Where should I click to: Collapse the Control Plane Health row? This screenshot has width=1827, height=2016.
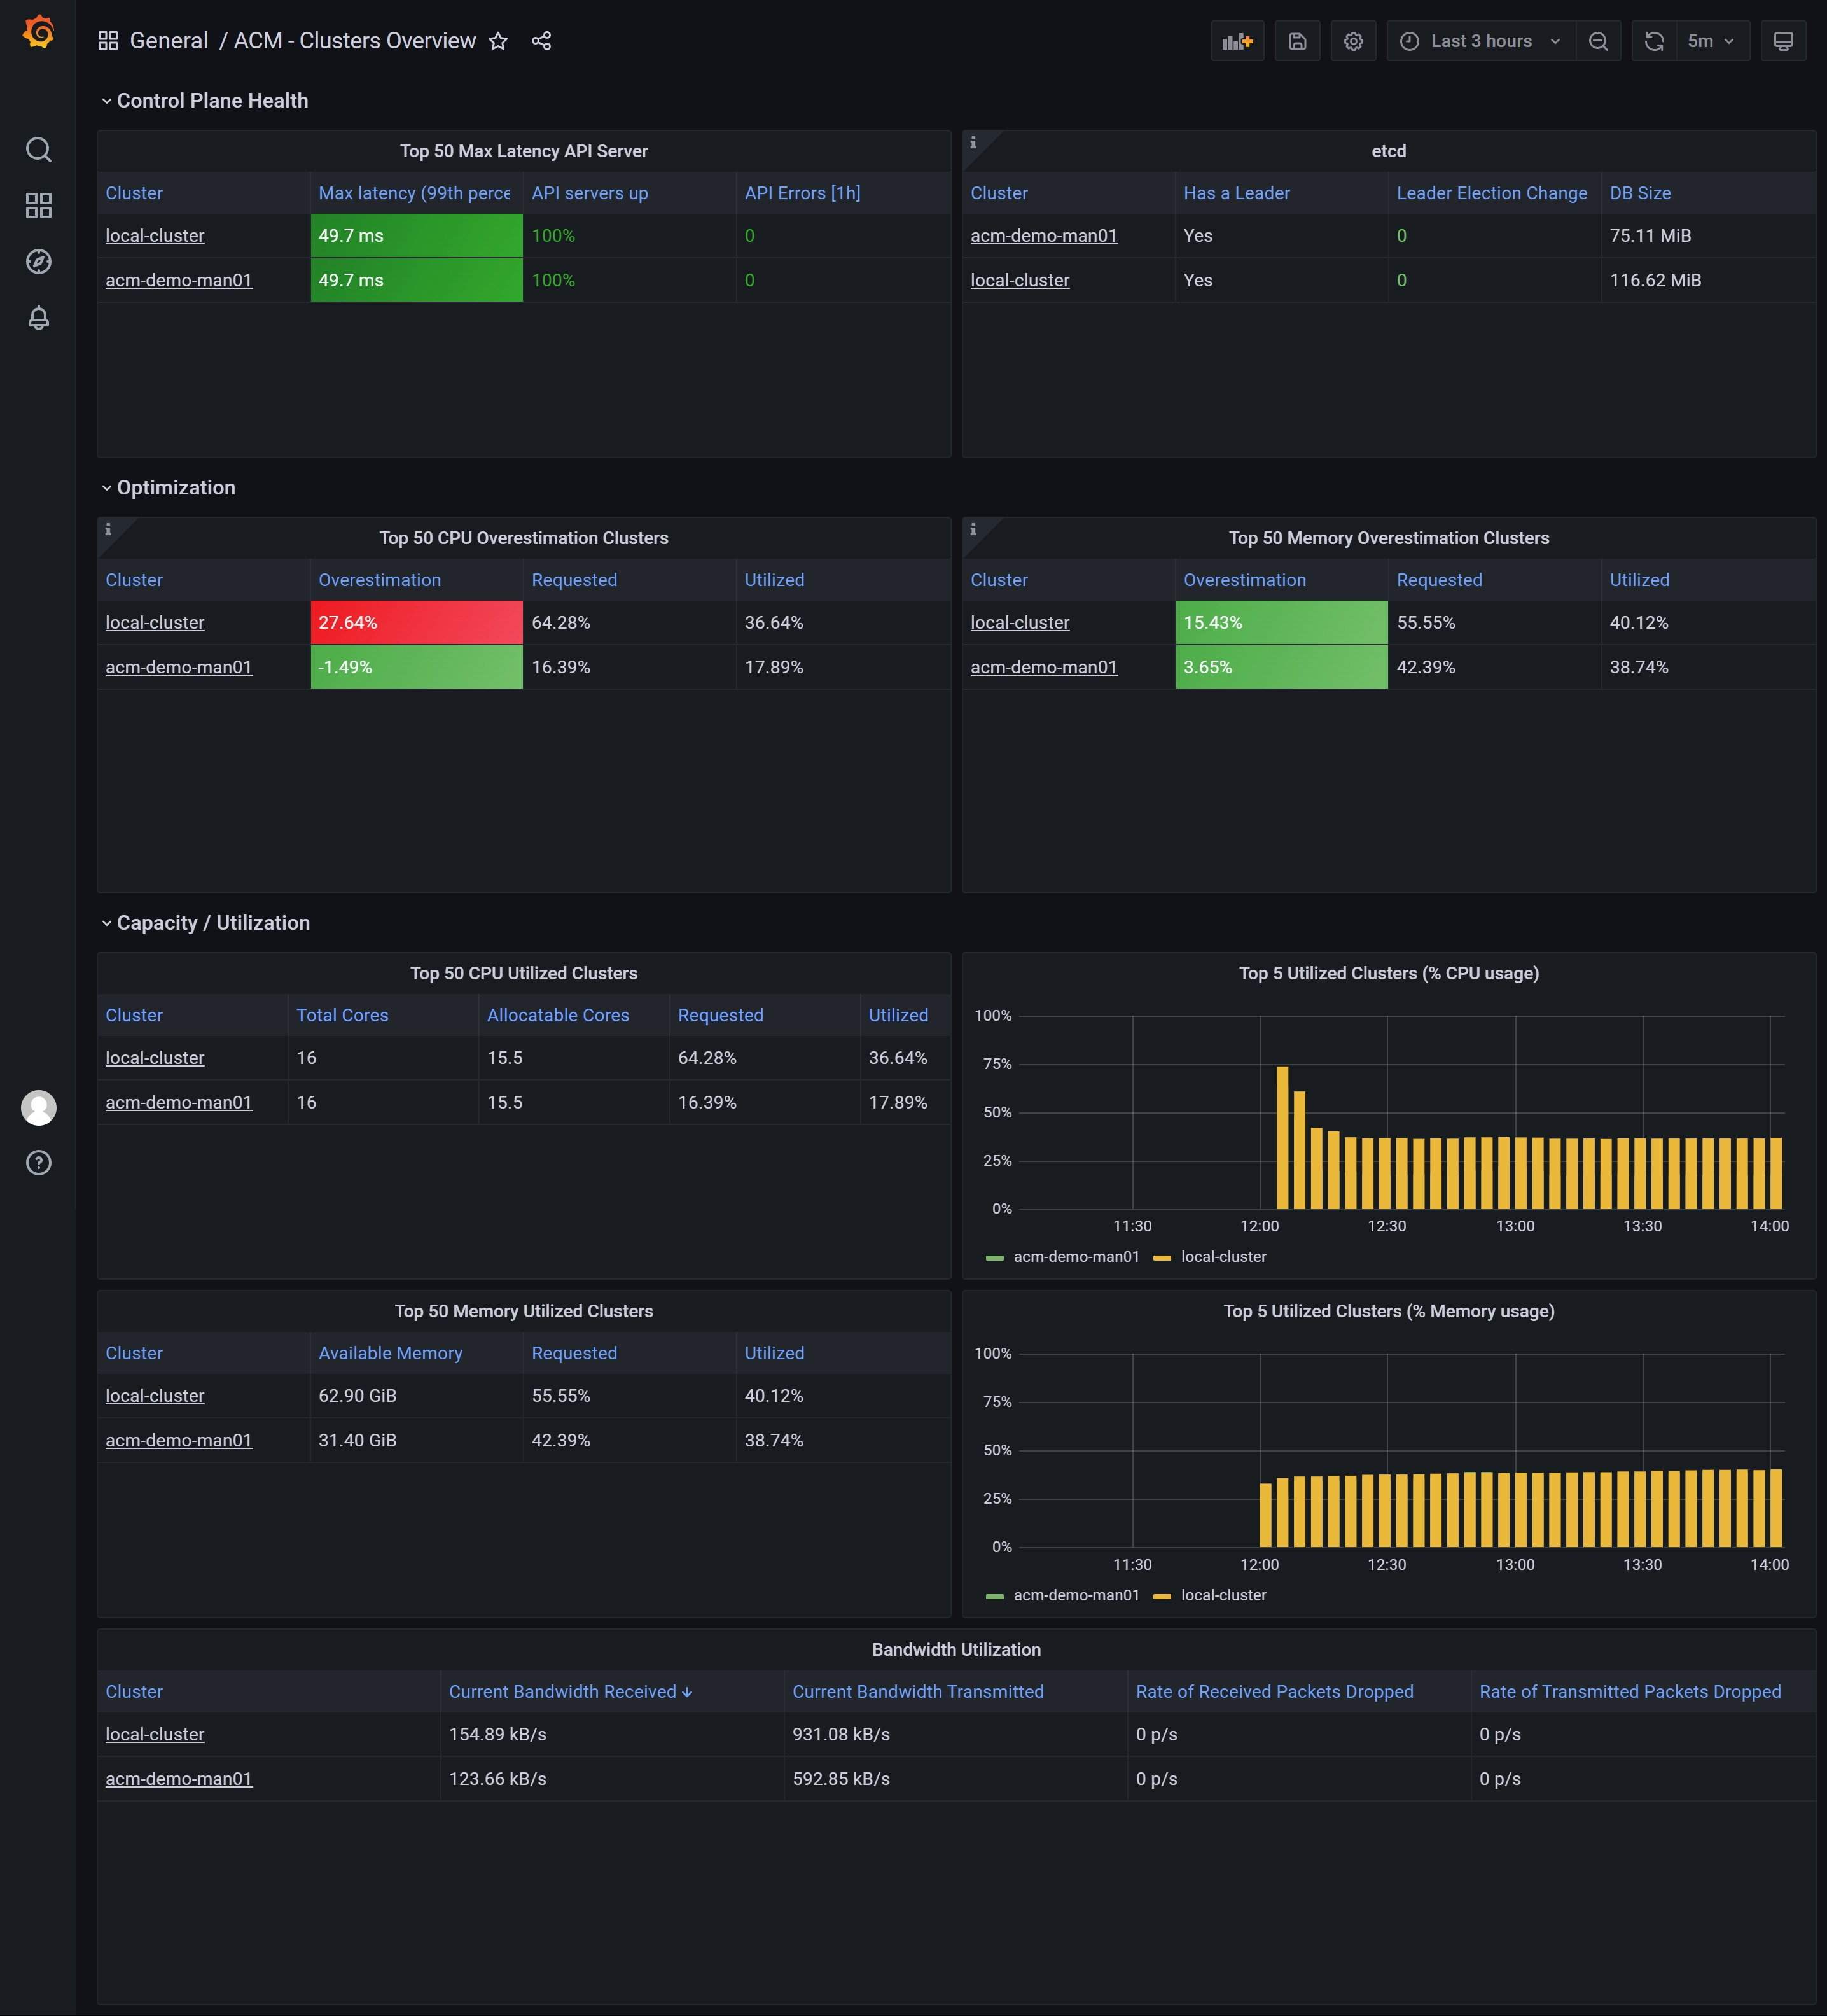[x=211, y=101]
